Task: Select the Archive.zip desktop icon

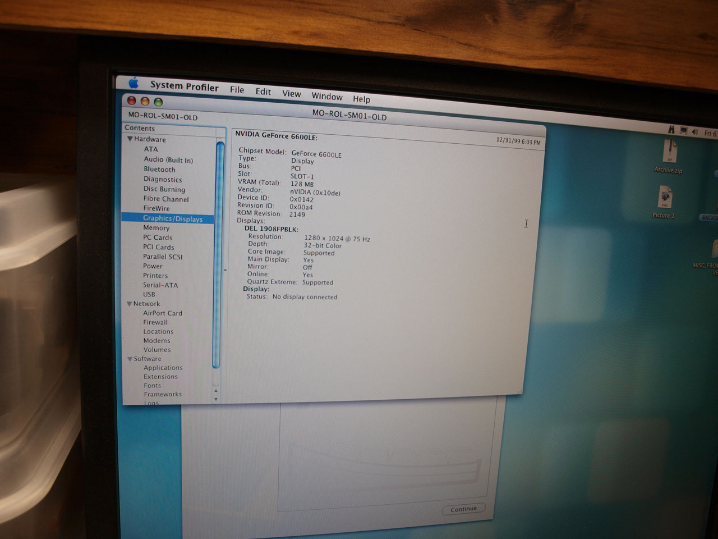Action: coord(669,157)
